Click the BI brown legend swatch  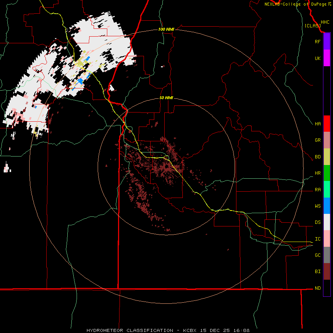pyautogui.click(x=327, y=272)
